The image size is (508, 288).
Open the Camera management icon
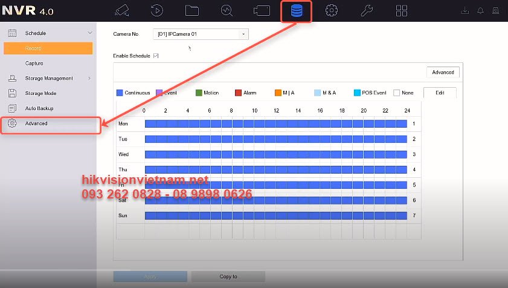(x=262, y=10)
